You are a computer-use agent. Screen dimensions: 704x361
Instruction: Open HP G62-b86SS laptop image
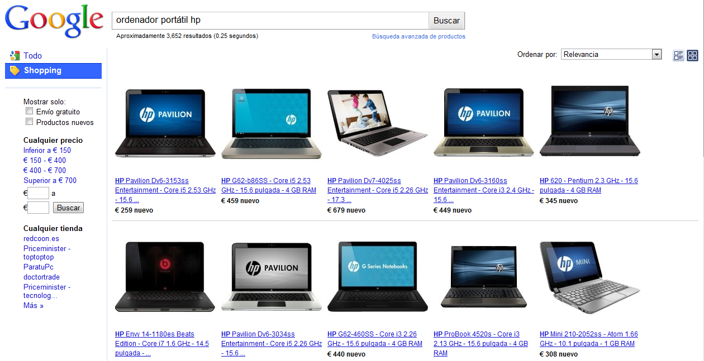click(x=272, y=124)
